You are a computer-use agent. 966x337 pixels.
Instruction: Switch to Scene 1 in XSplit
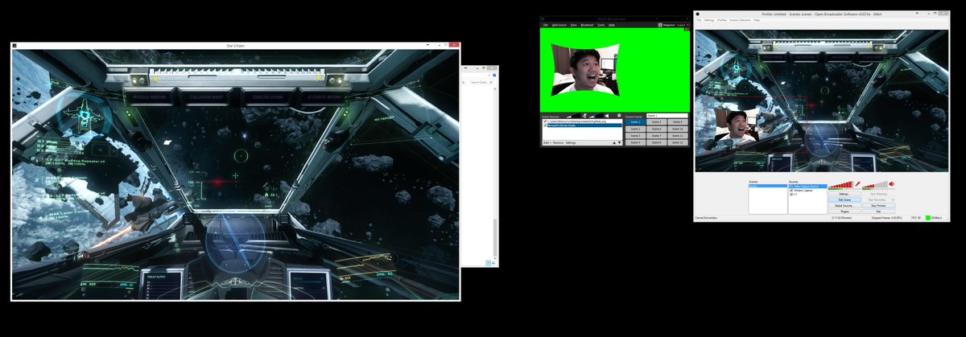click(635, 121)
